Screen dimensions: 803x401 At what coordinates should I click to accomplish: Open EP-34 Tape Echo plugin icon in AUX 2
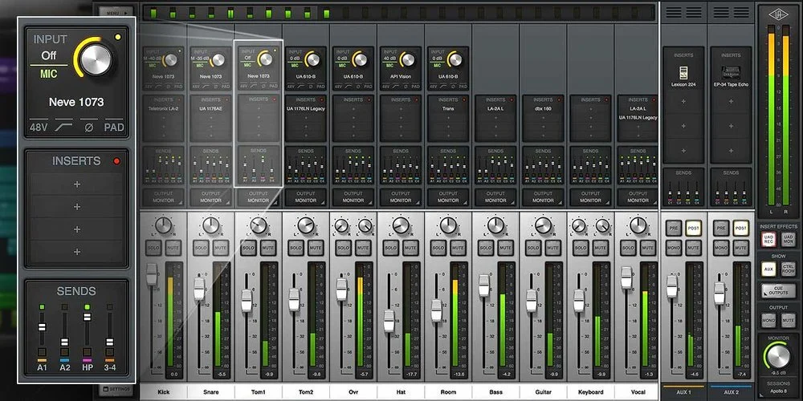tap(731, 73)
